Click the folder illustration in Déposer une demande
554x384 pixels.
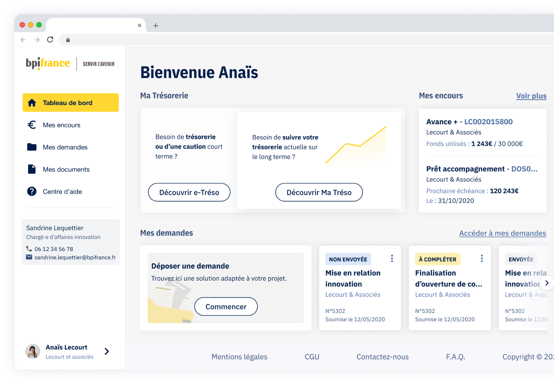171,302
